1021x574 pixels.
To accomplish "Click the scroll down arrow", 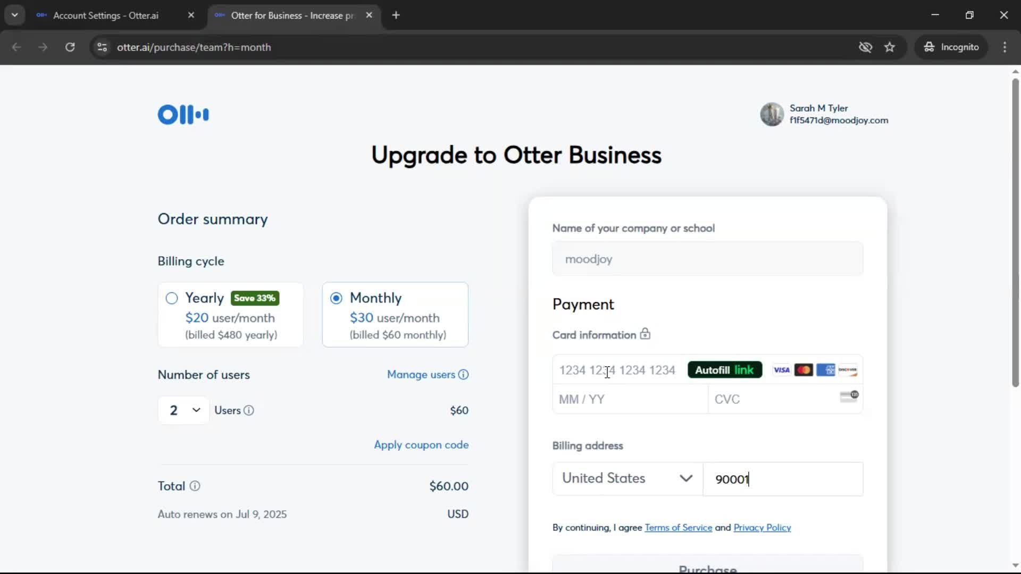I will coord(1015,565).
